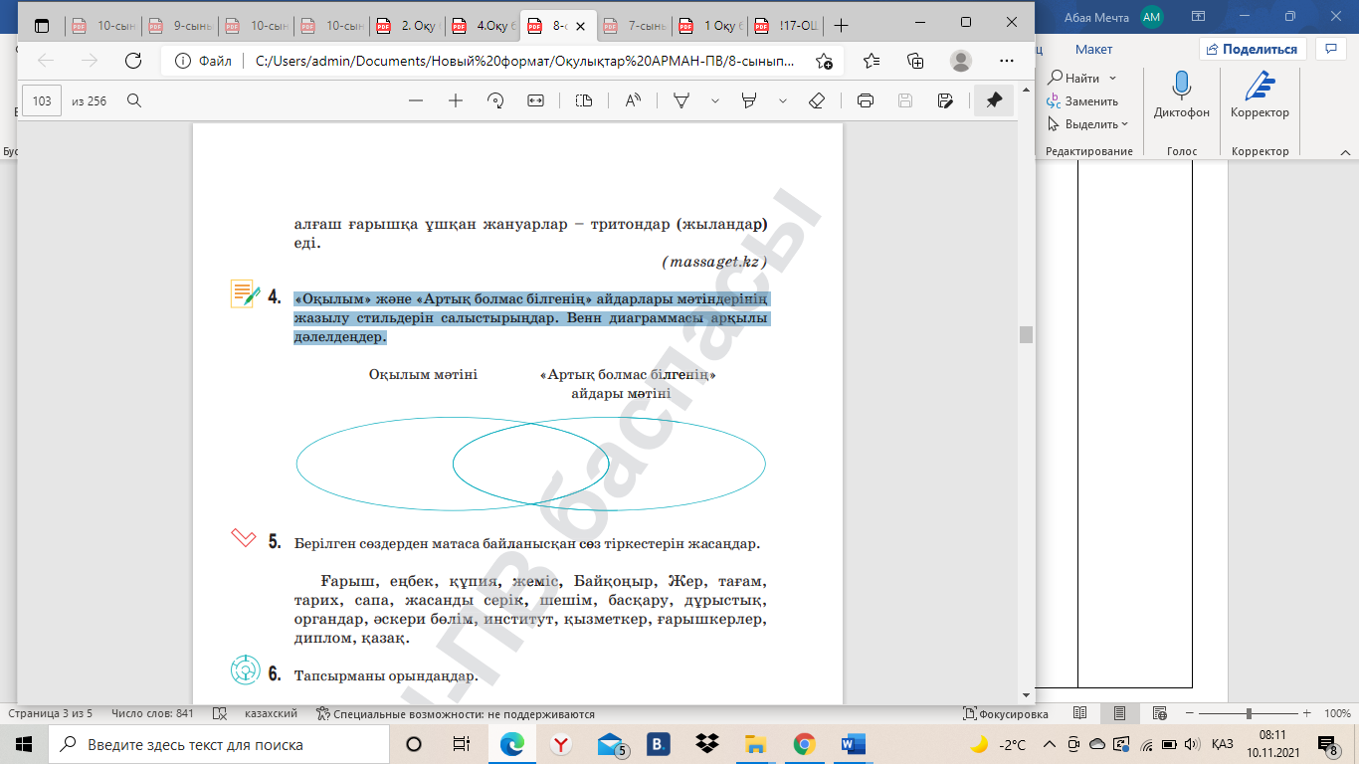Rotate the PDF page
This screenshot has height=764, width=1359.
[x=495, y=100]
